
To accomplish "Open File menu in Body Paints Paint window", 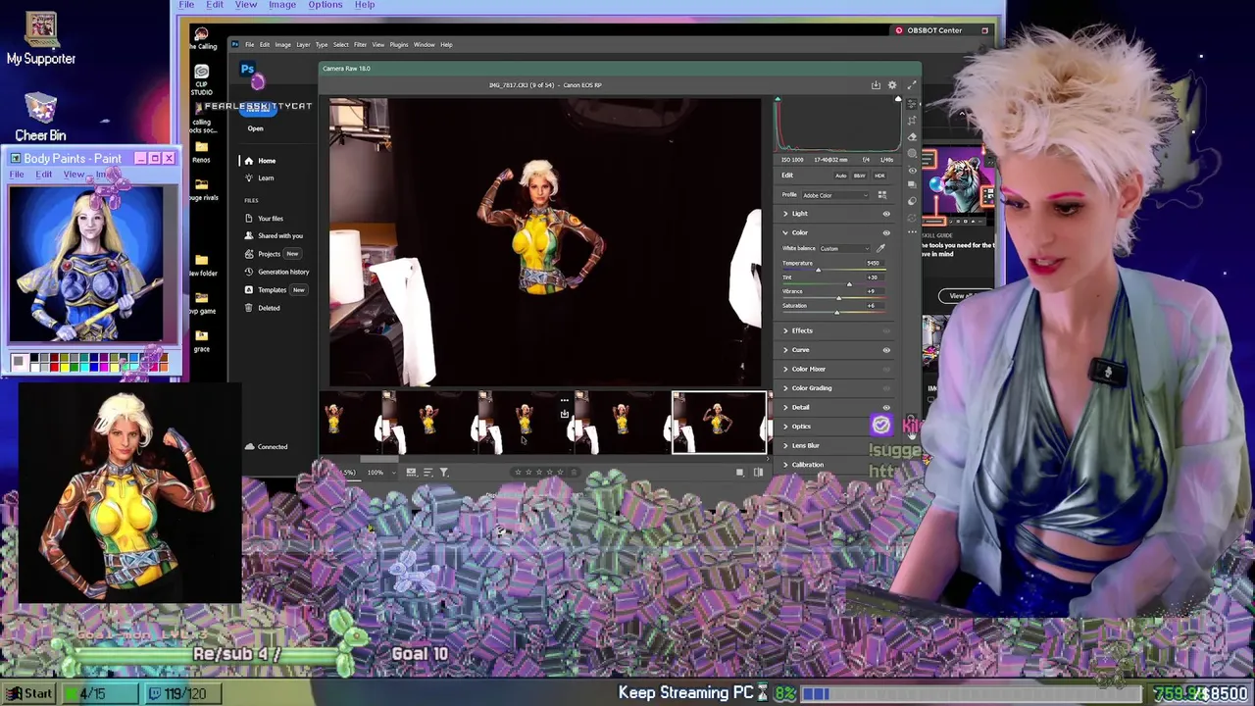I will [17, 175].
